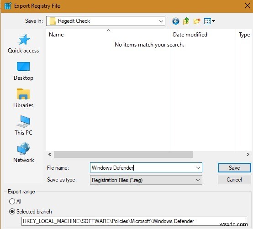Click the horizontal scrollbar right arrow
This screenshot has width=253, height=229.
[248, 154]
